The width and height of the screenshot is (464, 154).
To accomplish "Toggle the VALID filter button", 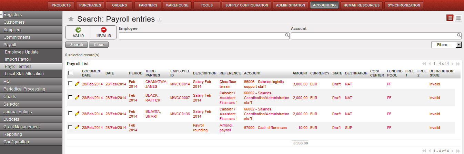I will tap(78, 32).
